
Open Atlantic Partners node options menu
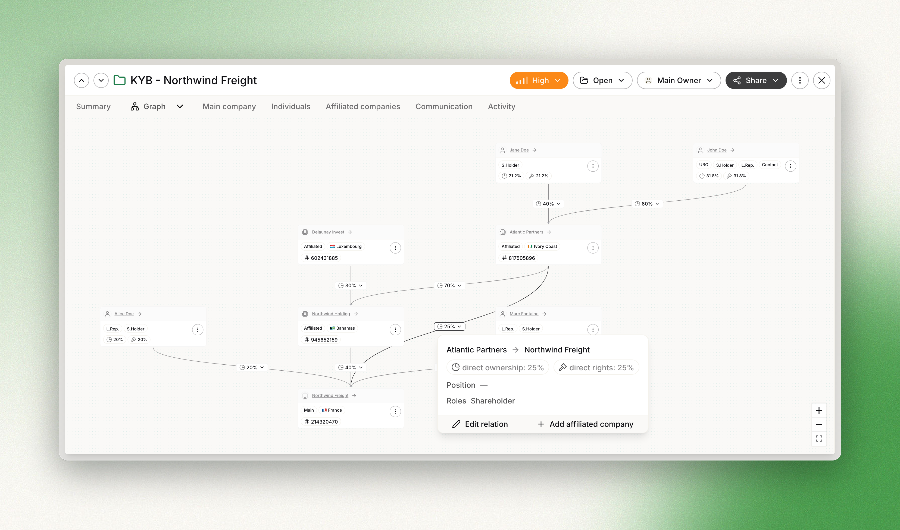click(x=593, y=248)
